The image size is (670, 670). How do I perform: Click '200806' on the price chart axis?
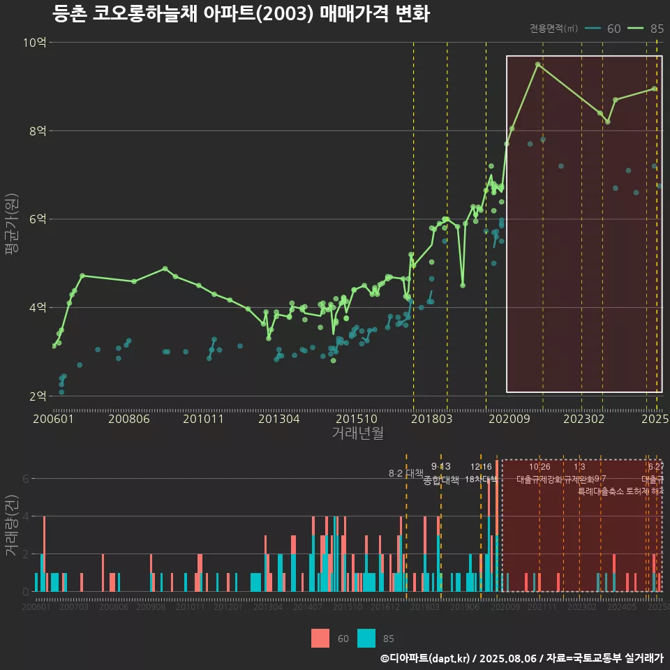point(129,419)
